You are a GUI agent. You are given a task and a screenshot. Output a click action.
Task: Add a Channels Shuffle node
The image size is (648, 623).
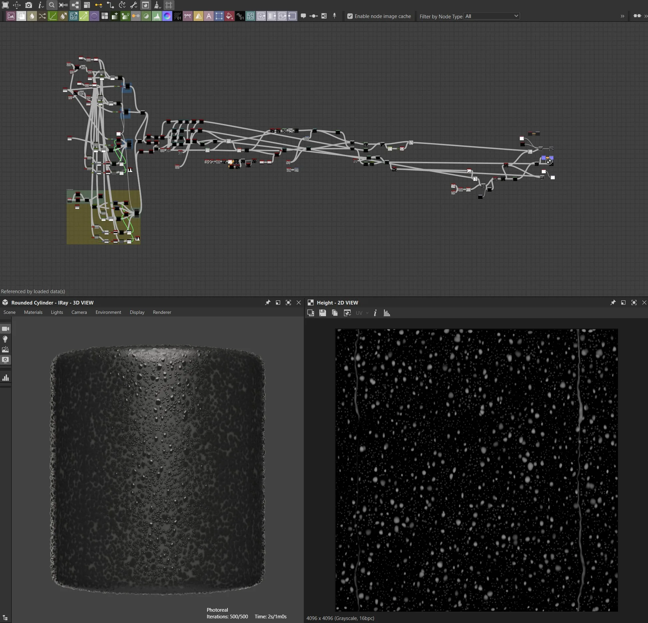(x=42, y=16)
